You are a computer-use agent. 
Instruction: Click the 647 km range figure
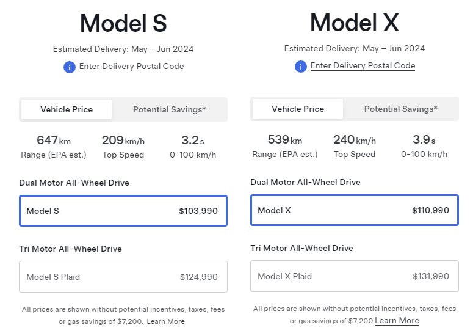pos(54,141)
